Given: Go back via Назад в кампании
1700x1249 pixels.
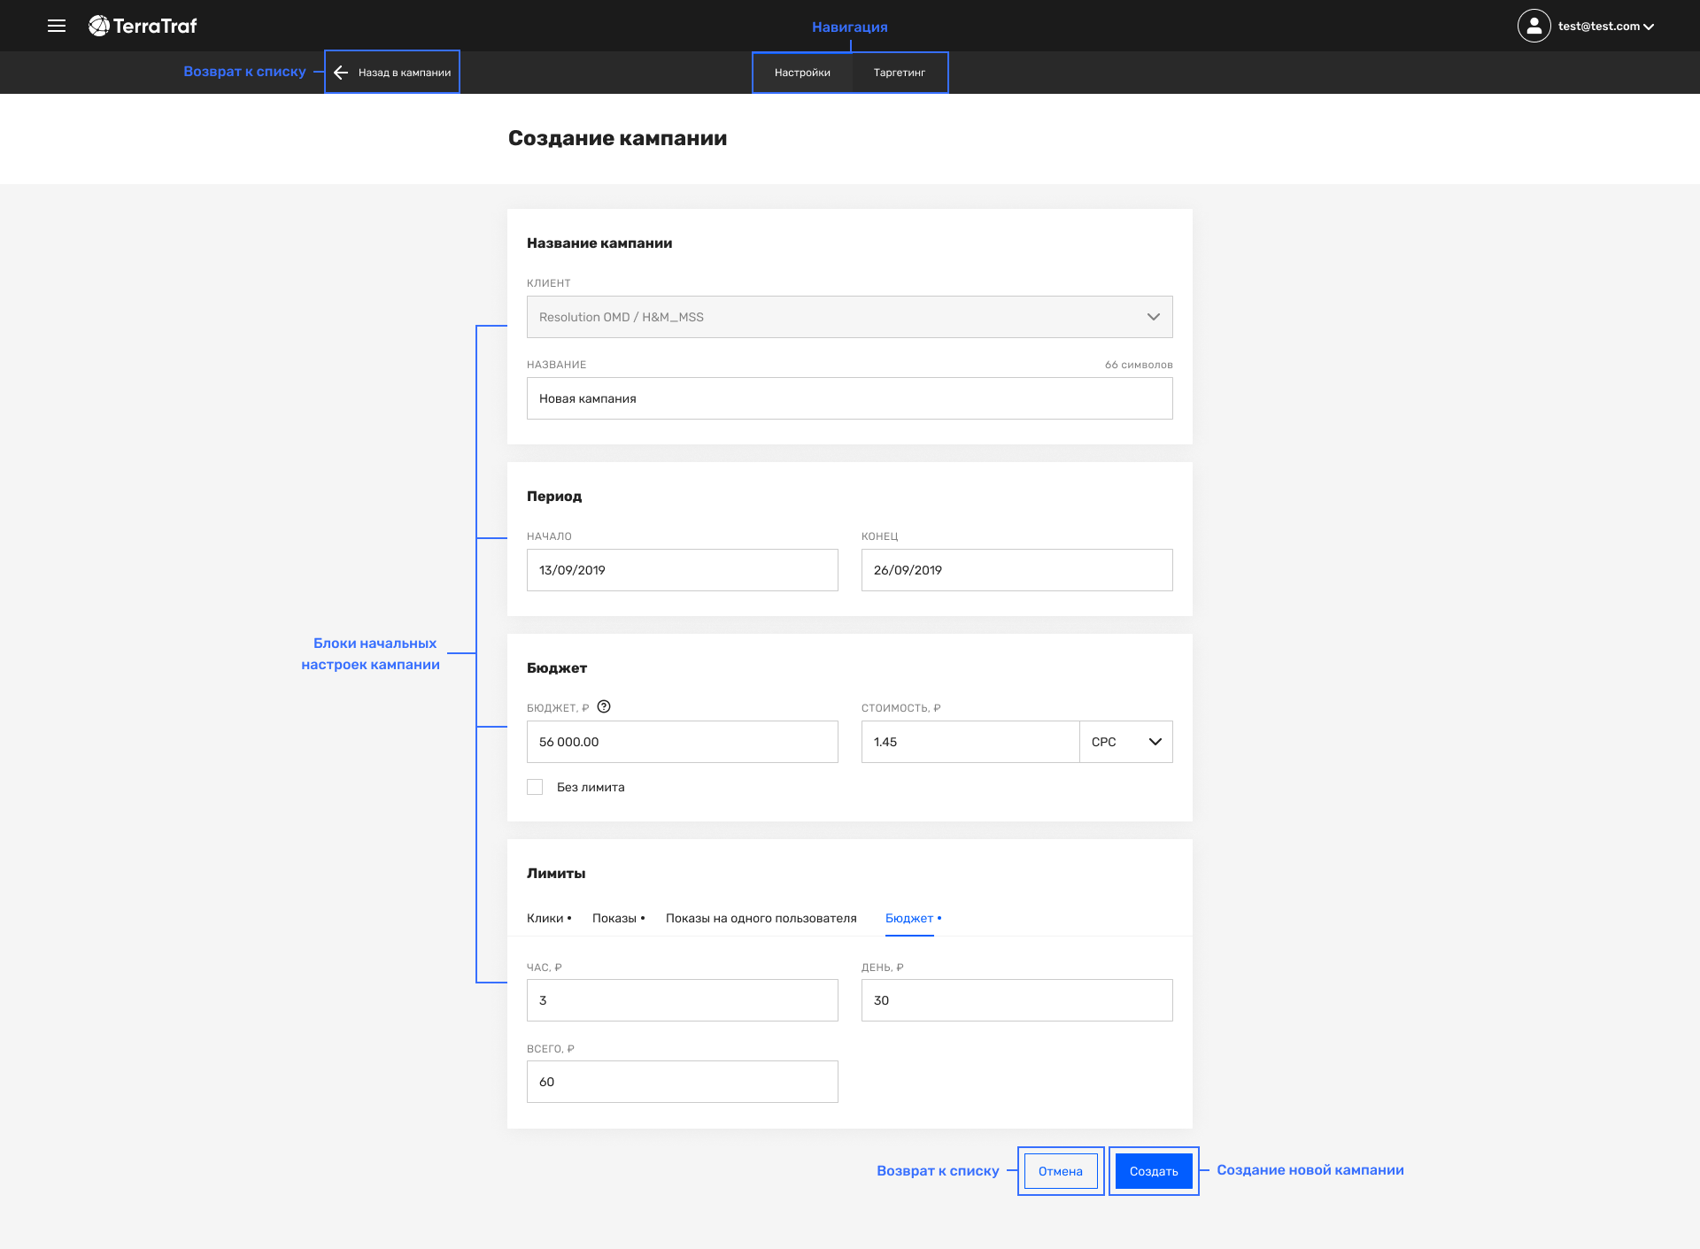Looking at the screenshot, I should point(392,73).
